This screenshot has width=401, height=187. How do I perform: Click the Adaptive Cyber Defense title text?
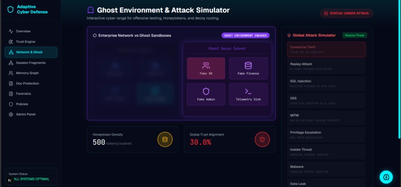pos(32,9)
